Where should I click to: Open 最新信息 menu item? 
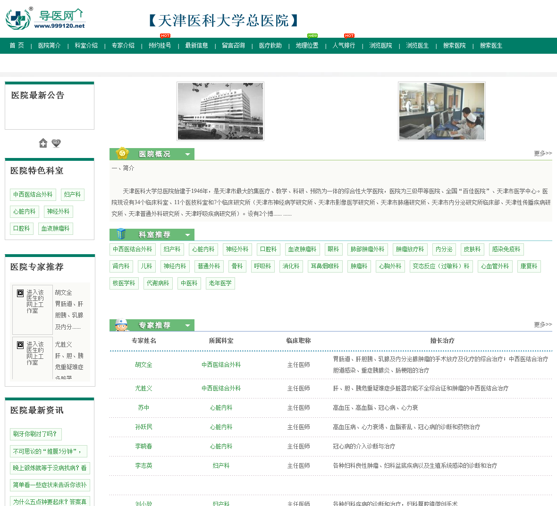pos(196,45)
